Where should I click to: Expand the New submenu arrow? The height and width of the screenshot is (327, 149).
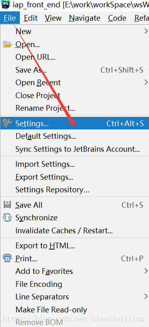coord(146,31)
